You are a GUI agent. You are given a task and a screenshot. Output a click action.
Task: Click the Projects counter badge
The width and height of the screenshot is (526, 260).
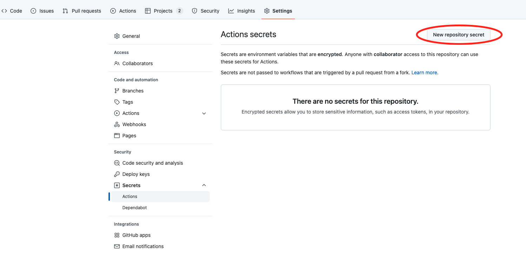pos(180,11)
